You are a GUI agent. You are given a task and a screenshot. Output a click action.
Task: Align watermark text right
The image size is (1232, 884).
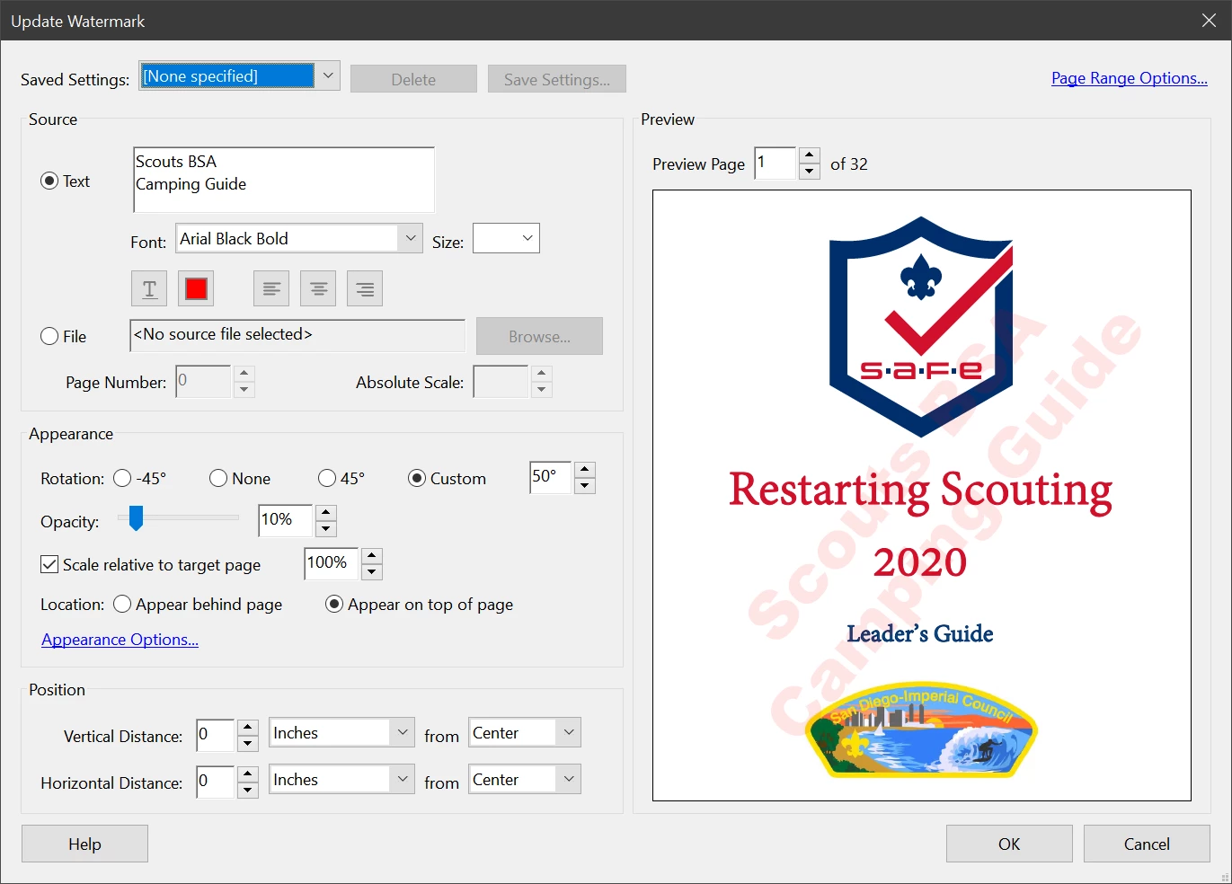pos(365,288)
